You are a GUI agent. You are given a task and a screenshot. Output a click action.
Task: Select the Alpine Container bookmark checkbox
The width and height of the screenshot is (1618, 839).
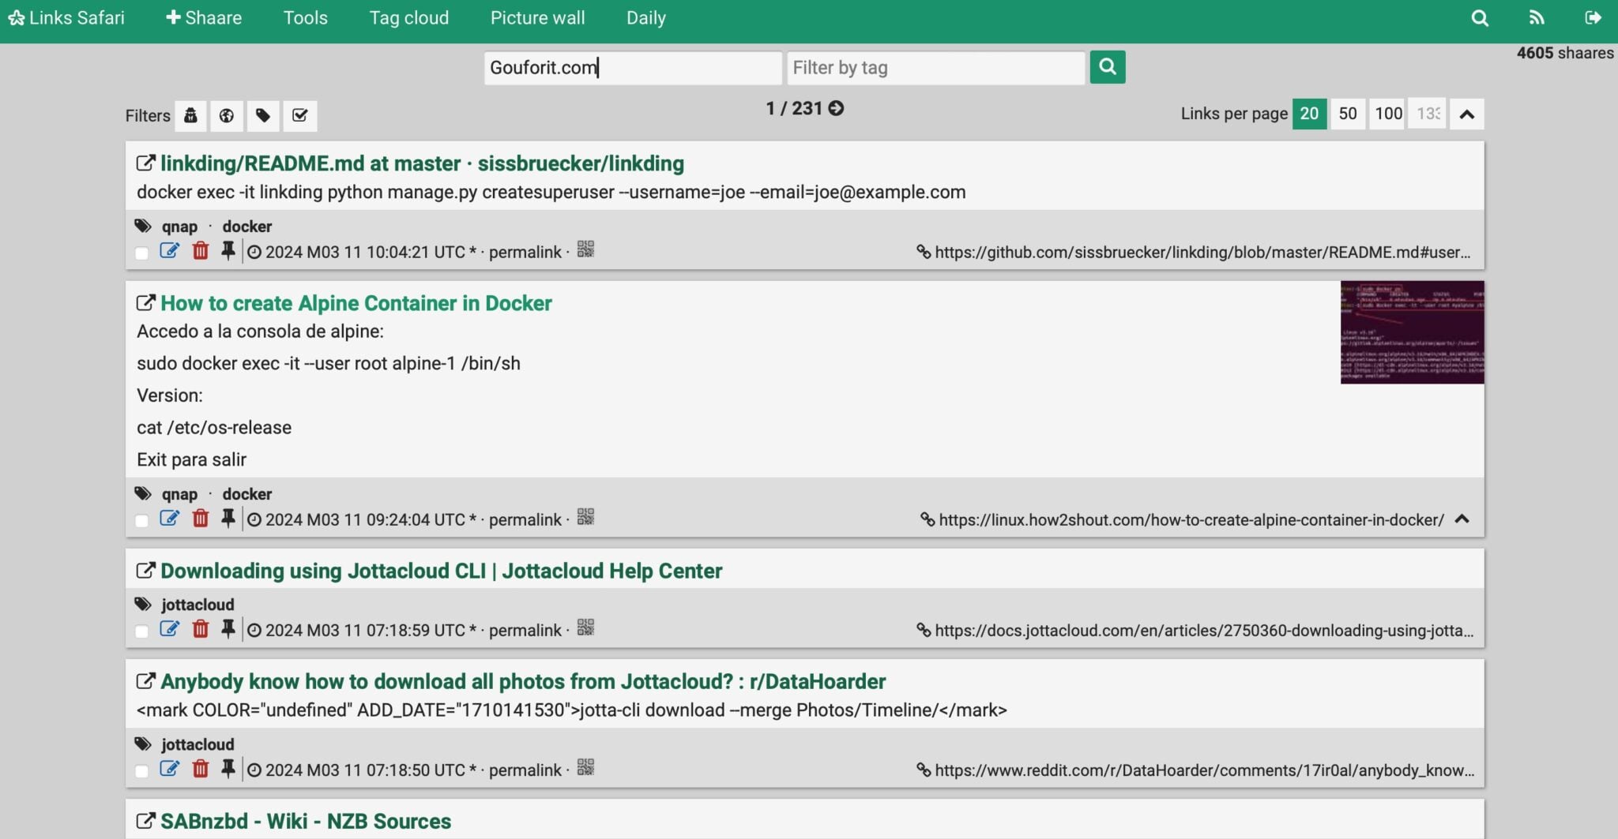click(x=141, y=521)
